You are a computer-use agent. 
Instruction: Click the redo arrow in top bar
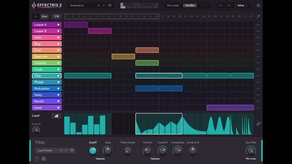pos(228,5)
